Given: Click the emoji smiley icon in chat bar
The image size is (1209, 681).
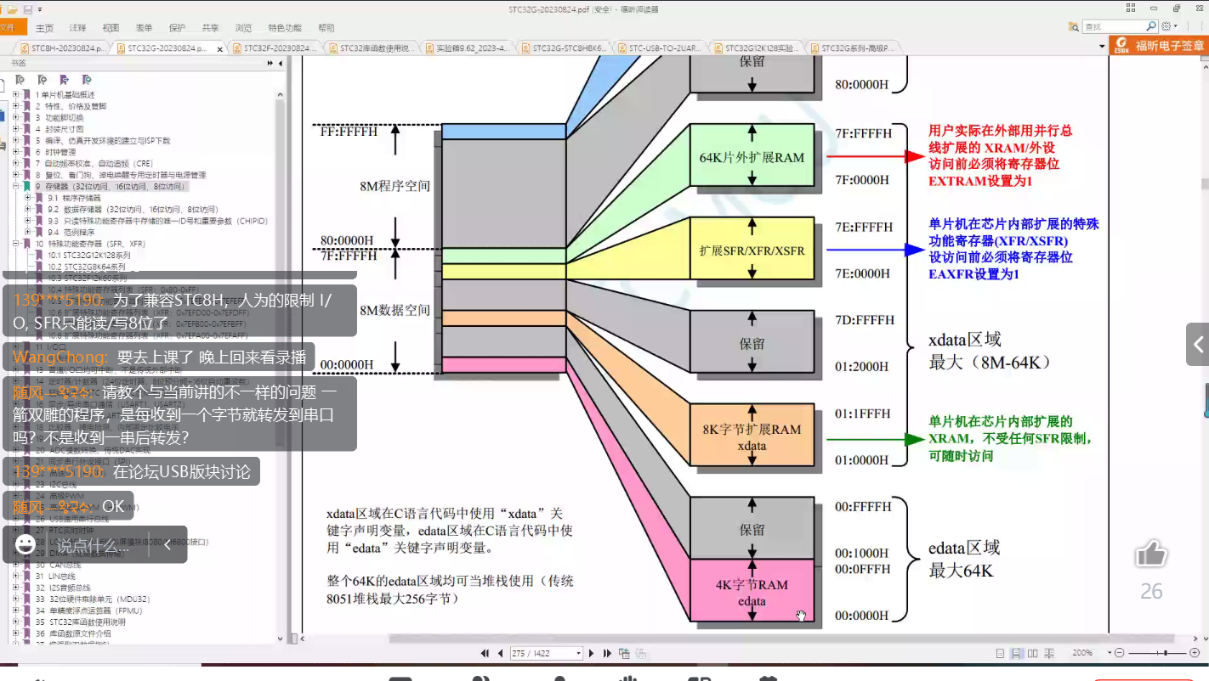Looking at the screenshot, I should (x=26, y=544).
